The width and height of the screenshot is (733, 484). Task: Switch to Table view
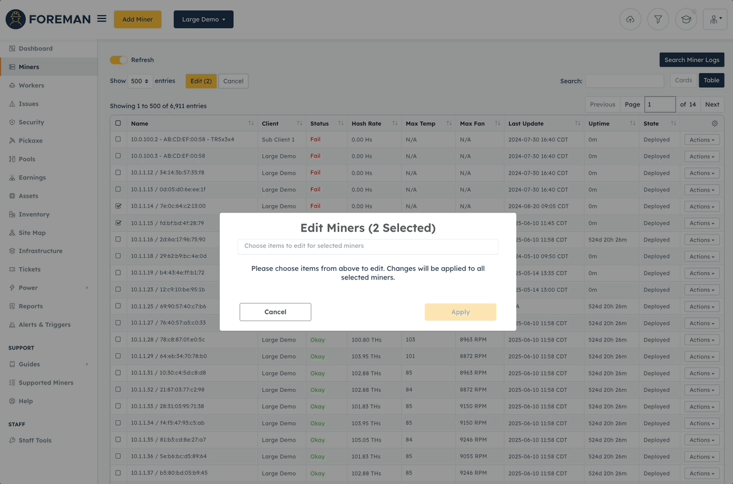point(711,80)
